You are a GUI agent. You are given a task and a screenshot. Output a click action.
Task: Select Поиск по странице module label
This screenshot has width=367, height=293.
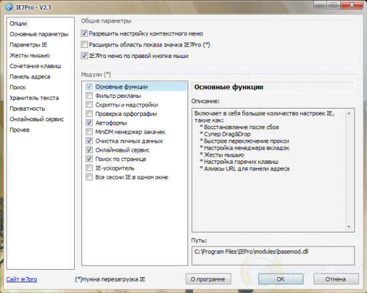point(121,159)
